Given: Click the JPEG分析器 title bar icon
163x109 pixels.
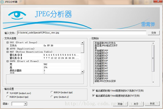Looking at the screenshot, I should (2, 2).
